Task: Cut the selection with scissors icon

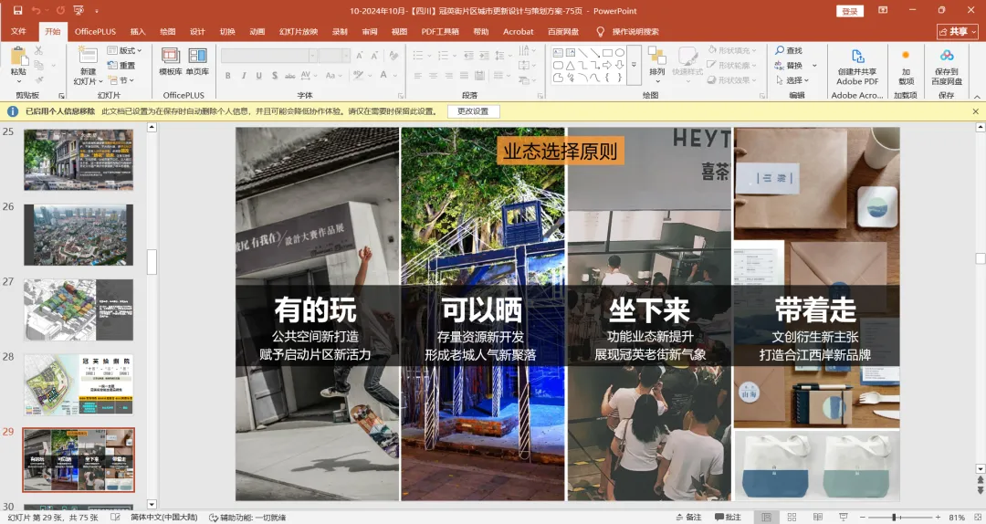Action: coord(38,50)
